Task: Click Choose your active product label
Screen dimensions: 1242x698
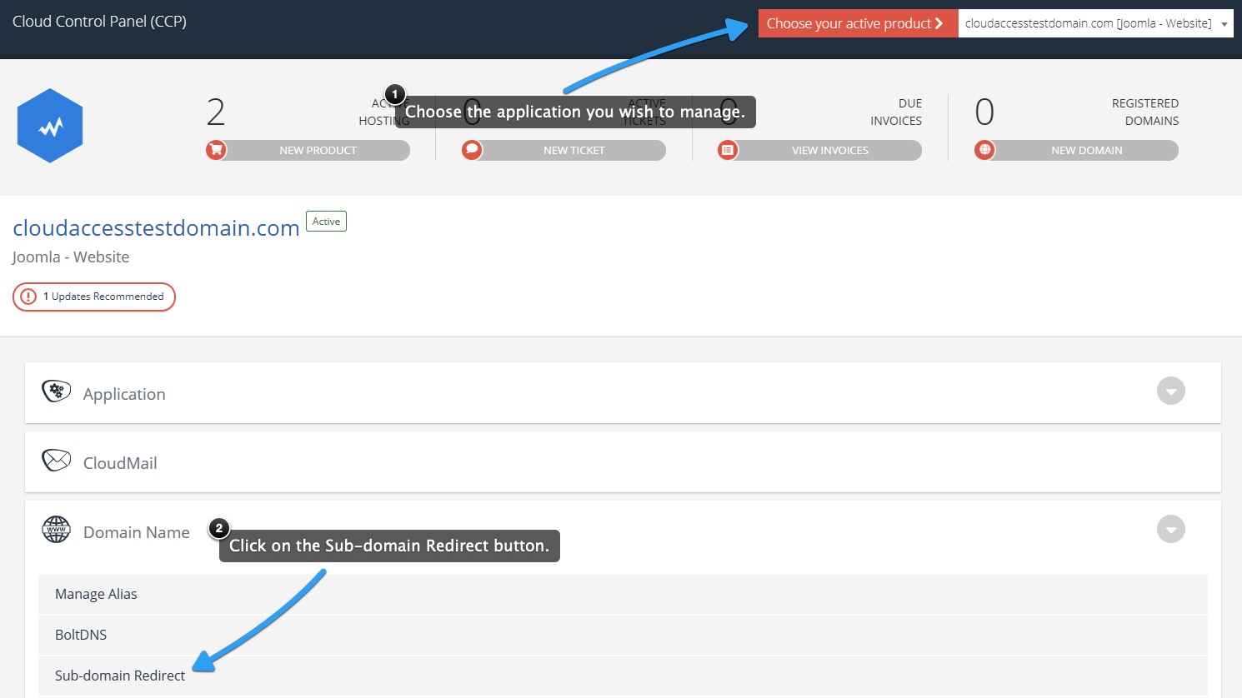Action: (858, 23)
